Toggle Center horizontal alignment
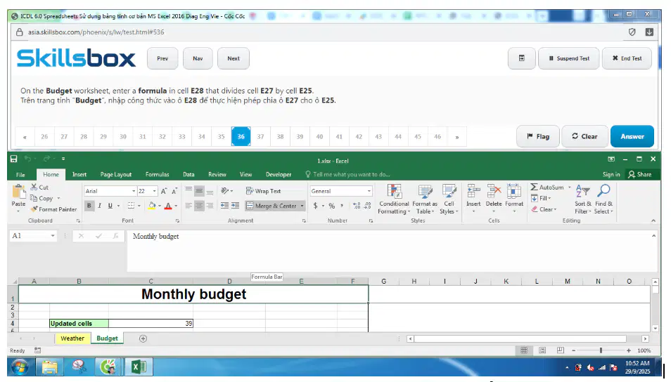Viewport: 671px width, 382px height. (199, 206)
